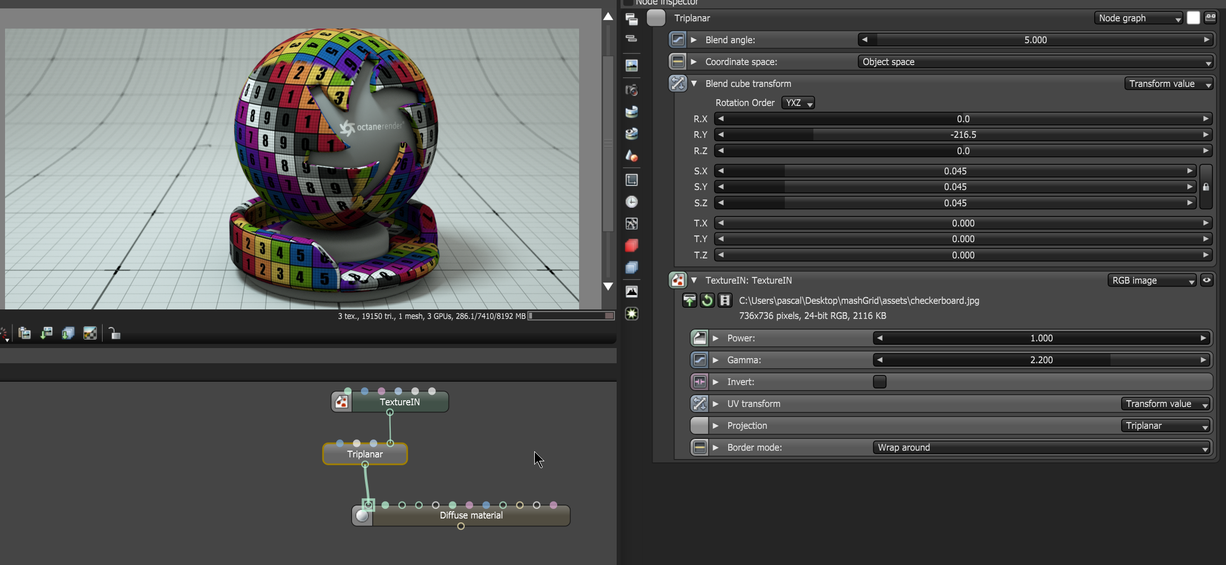The width and height of the screenshot is (1226, 565).
Task: Click the Border mode attribute icon
Action: pyautogui.click(x=700, y=447)
